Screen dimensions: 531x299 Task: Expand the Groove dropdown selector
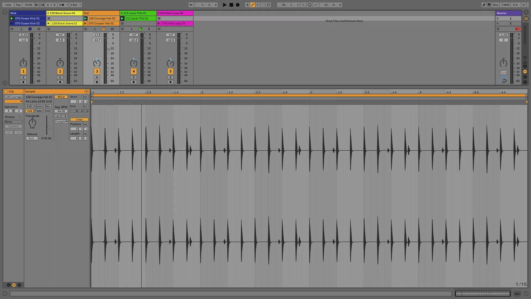point(13,122)
